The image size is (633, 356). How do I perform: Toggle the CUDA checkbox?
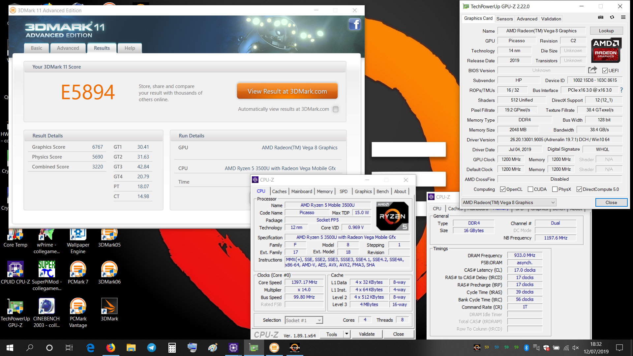pyautogui.click(x=530, y=189)
